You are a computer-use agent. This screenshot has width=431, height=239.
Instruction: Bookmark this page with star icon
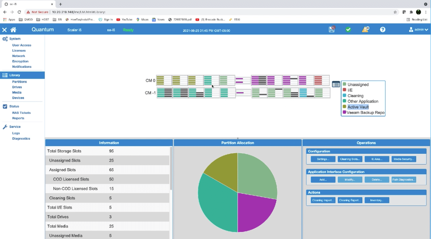pos(395,12)
